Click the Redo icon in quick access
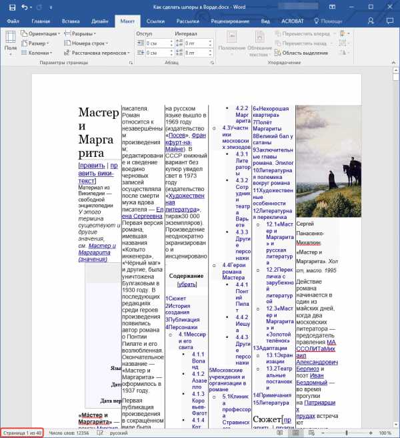 coord(39,7)
